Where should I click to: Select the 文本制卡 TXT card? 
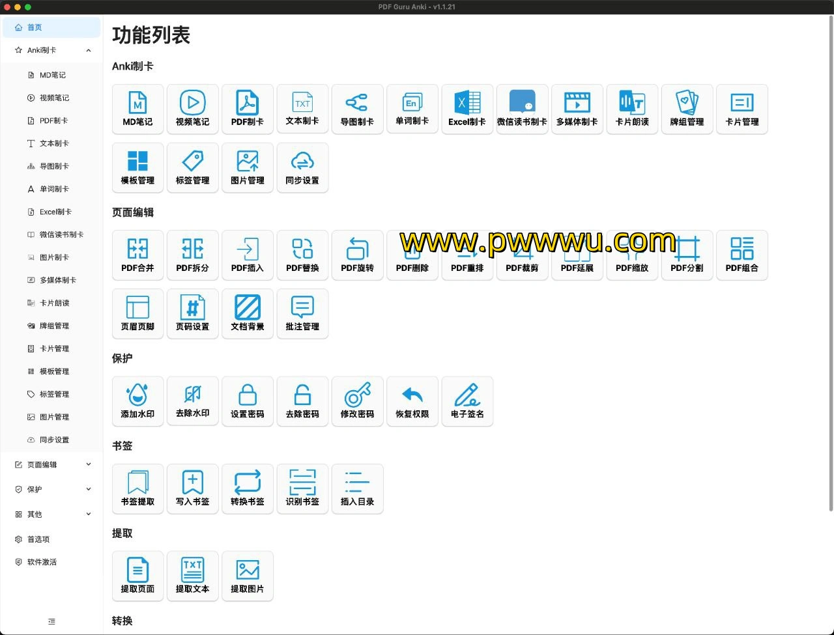tap(302, 109)
